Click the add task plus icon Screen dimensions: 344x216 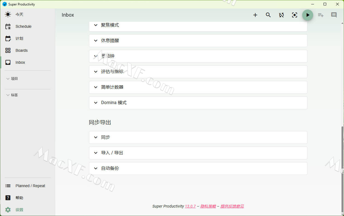tap(255, 15)
